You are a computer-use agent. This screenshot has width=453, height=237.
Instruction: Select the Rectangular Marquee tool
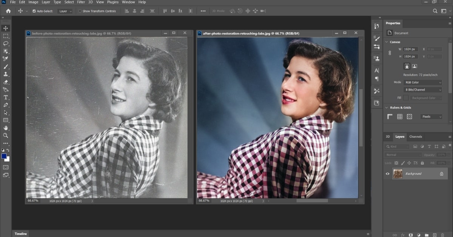click(x=6, y=36)
